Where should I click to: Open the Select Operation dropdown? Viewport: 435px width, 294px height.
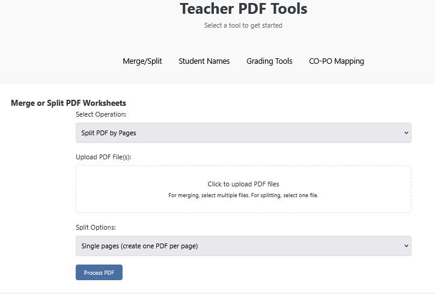tap(243, 133)
